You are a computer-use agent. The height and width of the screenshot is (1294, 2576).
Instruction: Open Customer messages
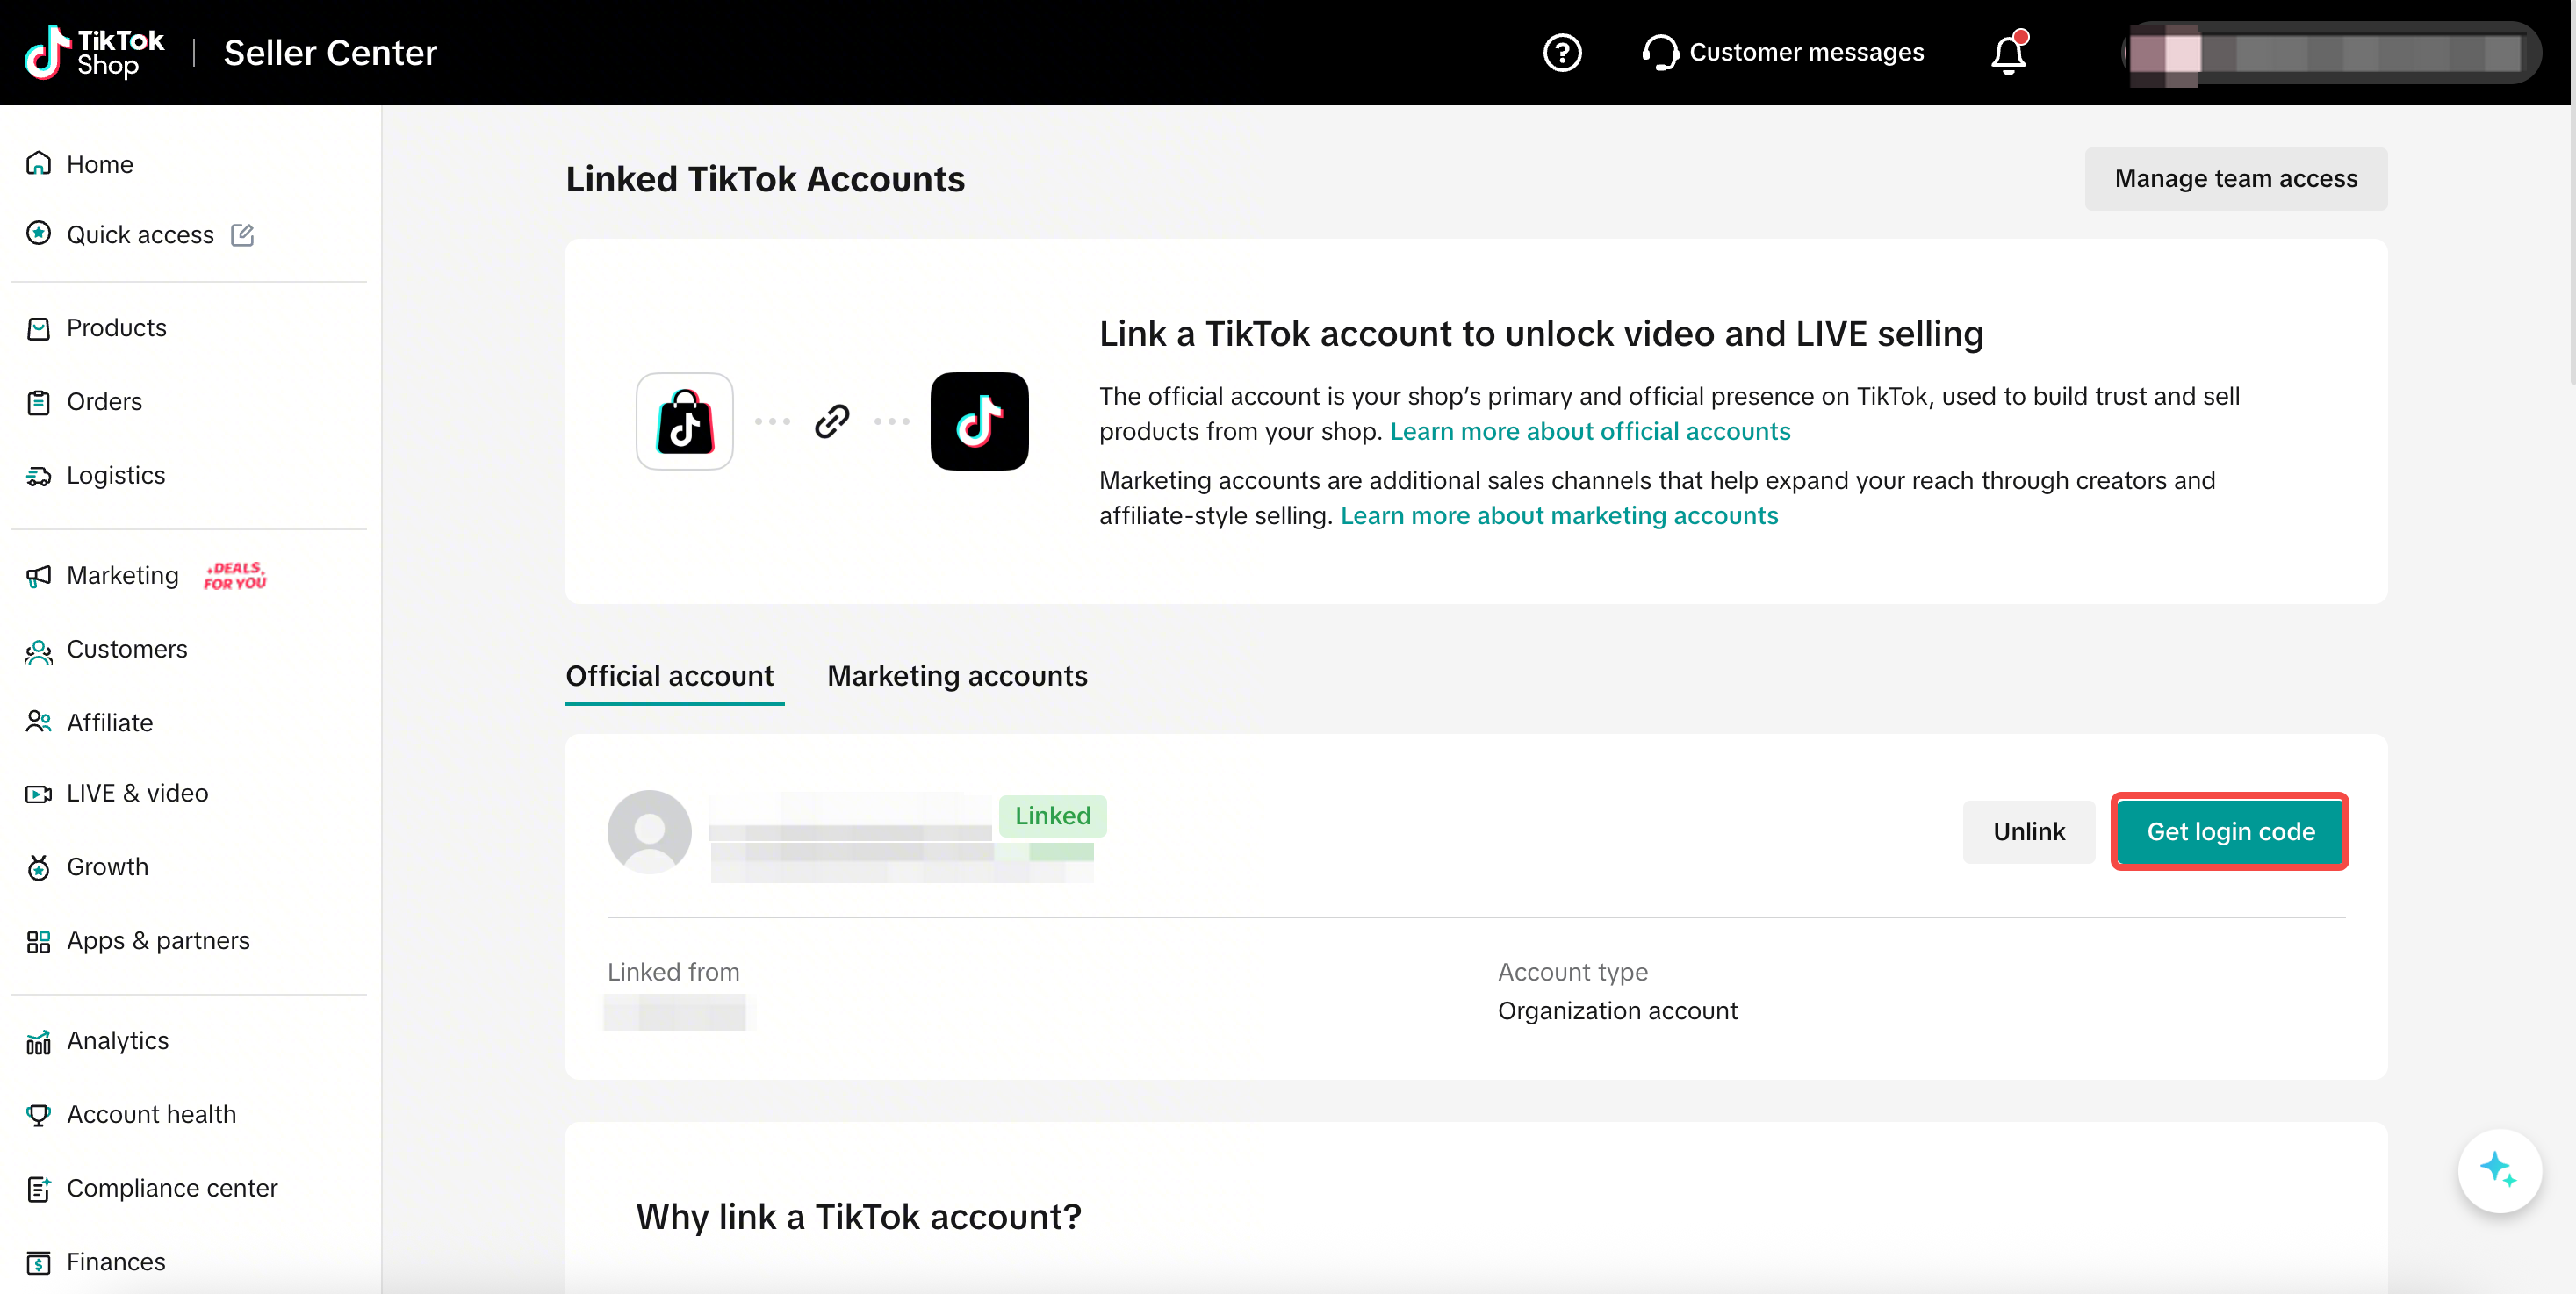point(1783,52)
